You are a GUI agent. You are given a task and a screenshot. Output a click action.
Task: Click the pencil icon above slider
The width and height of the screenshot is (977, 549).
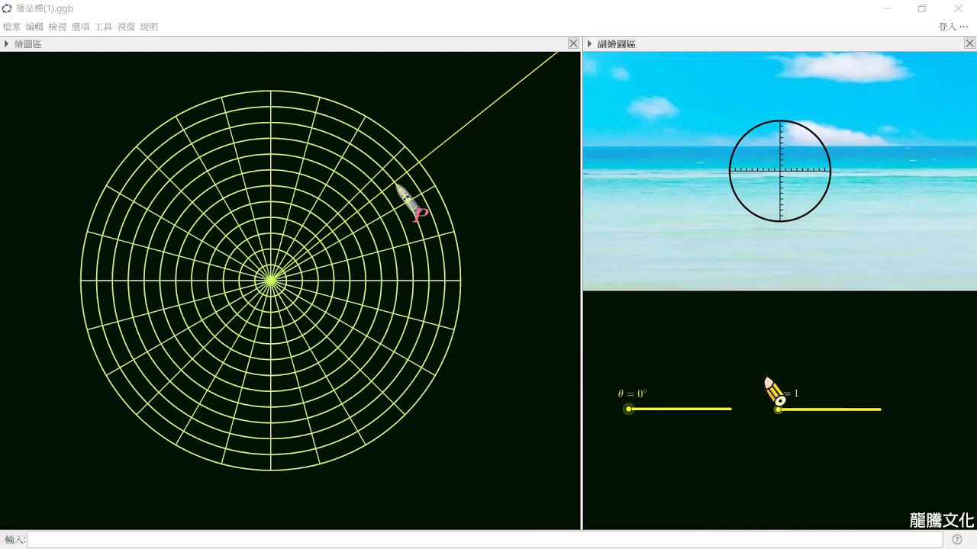(775, 390)
